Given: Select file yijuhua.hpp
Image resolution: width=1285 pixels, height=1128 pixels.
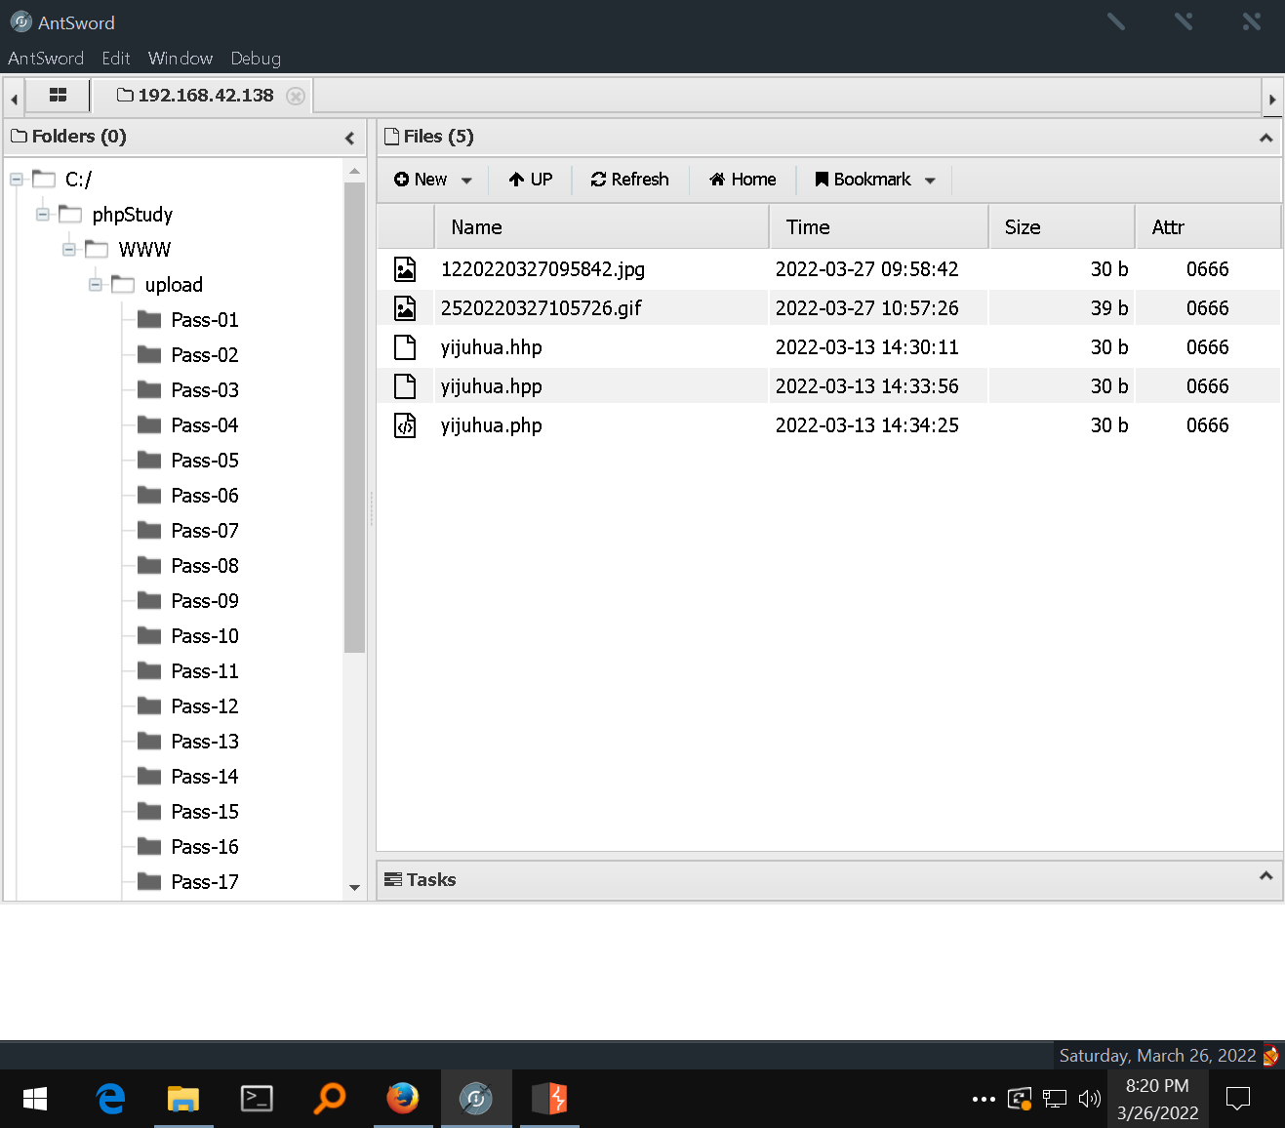Looking at the screenshot, I should [828, 386].
